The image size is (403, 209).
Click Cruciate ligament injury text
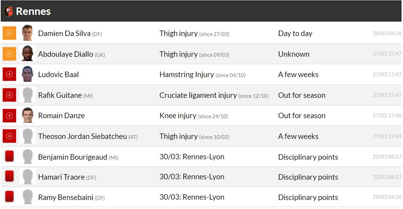[x=198, y=95]
